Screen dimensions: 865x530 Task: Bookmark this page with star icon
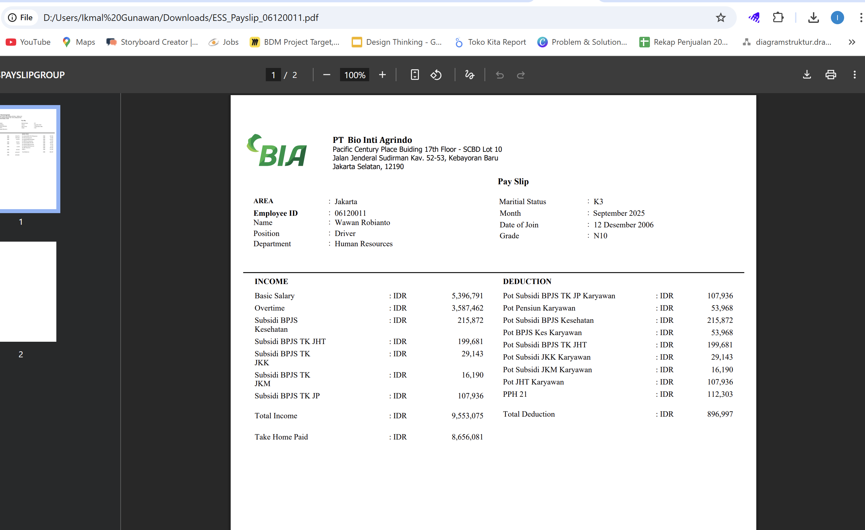[x=721, y=18]
